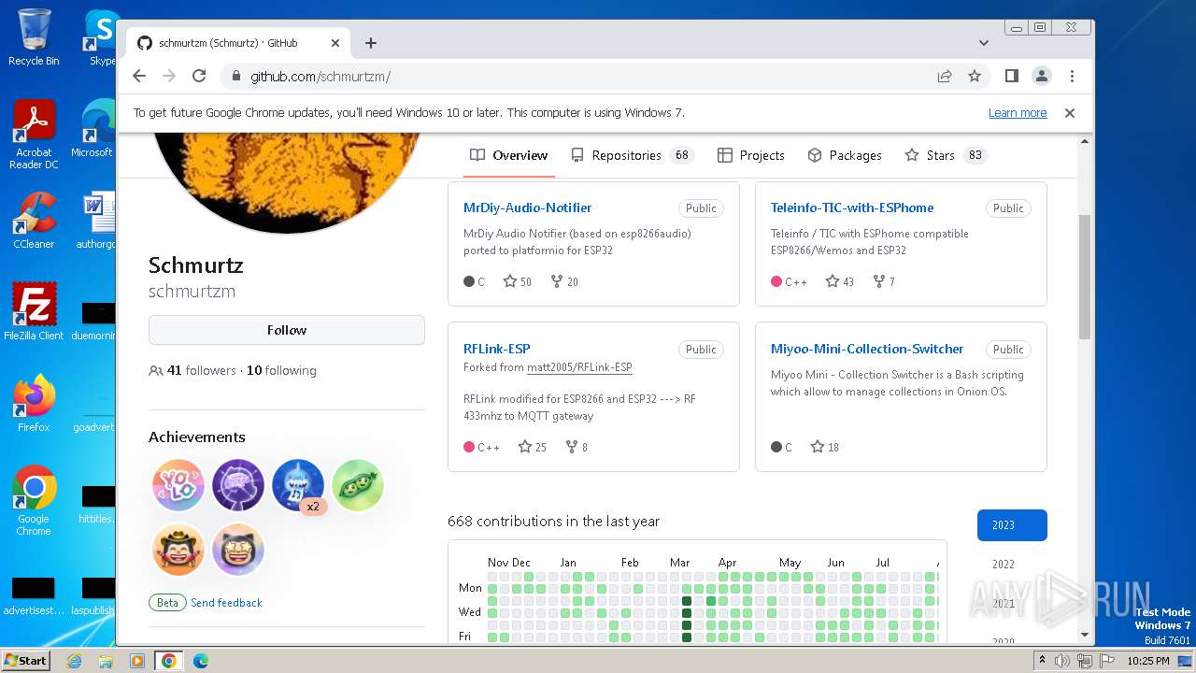The width and height of the screenshot is (1196, 673).
Task: Open the Pull Shark x2 achievement badge
Action: point(298,486)
